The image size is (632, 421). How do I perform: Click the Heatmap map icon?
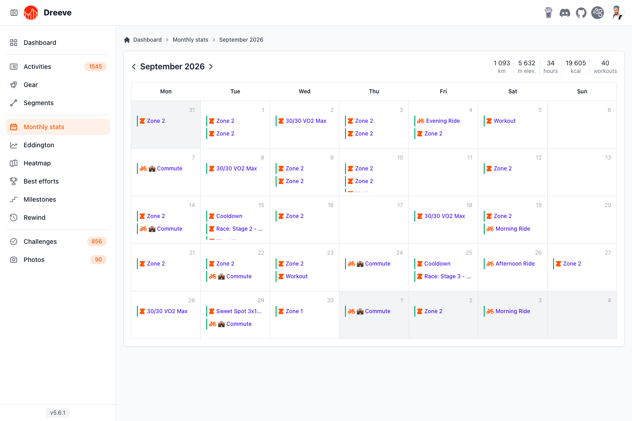[14, 163]
